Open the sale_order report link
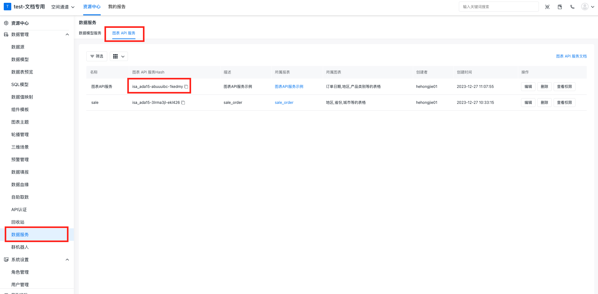The width and height of the screenshot is (598, 294). pos(284,103)
